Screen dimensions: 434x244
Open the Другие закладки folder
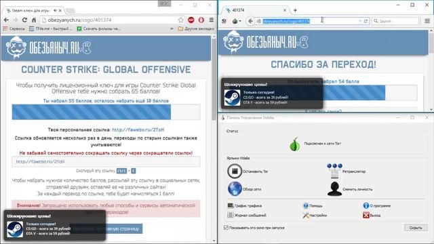196,28
